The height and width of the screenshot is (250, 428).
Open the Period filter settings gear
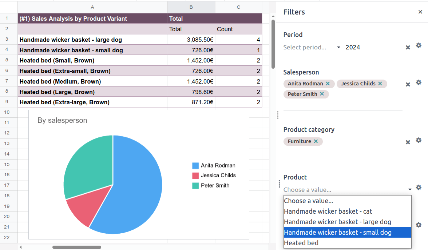pos(419,46)
